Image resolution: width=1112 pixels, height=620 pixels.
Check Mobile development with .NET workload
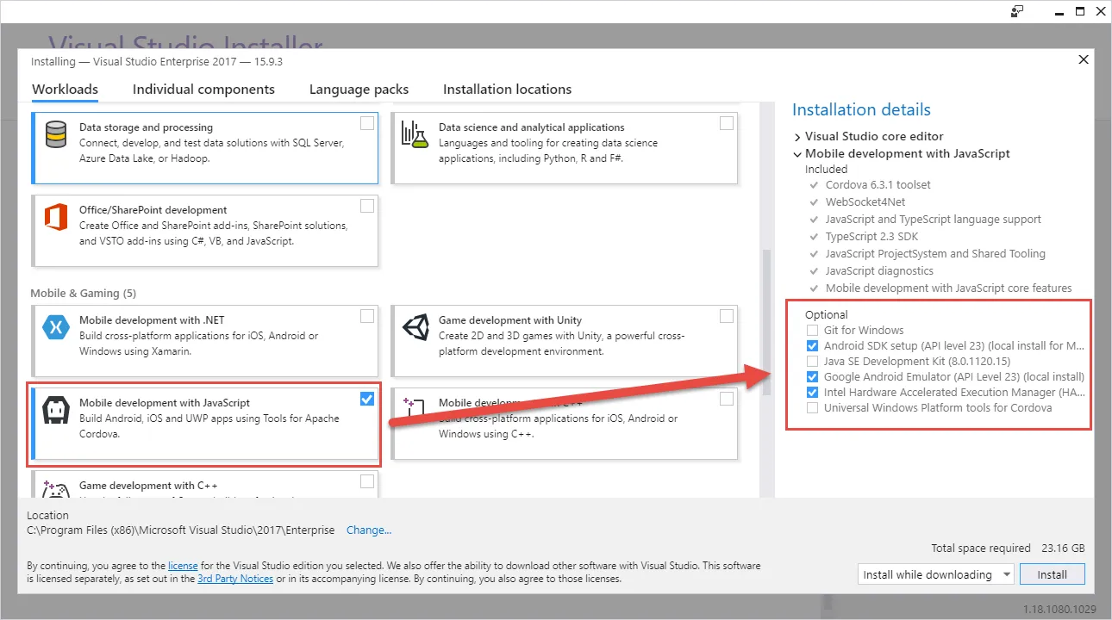tap(367, 316)
